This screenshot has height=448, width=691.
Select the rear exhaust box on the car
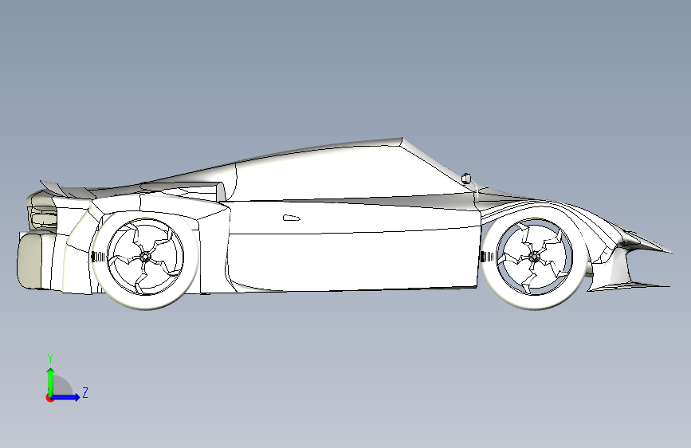[30, 261]
